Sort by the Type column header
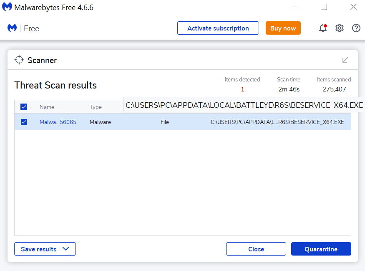Screen dimensions: 365x271 pos(96,107)
